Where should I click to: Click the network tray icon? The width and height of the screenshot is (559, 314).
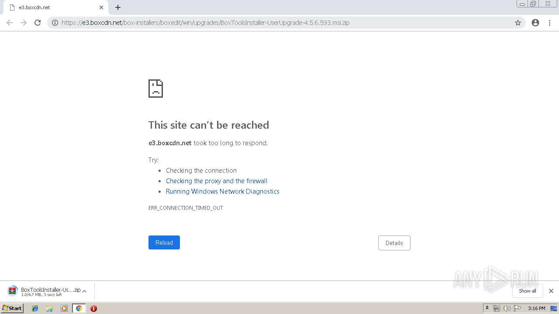[497, 308]
